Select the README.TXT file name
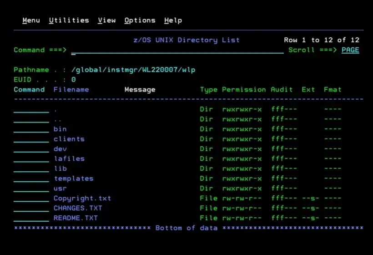373x255 pixels. click(x=76, y=218)
